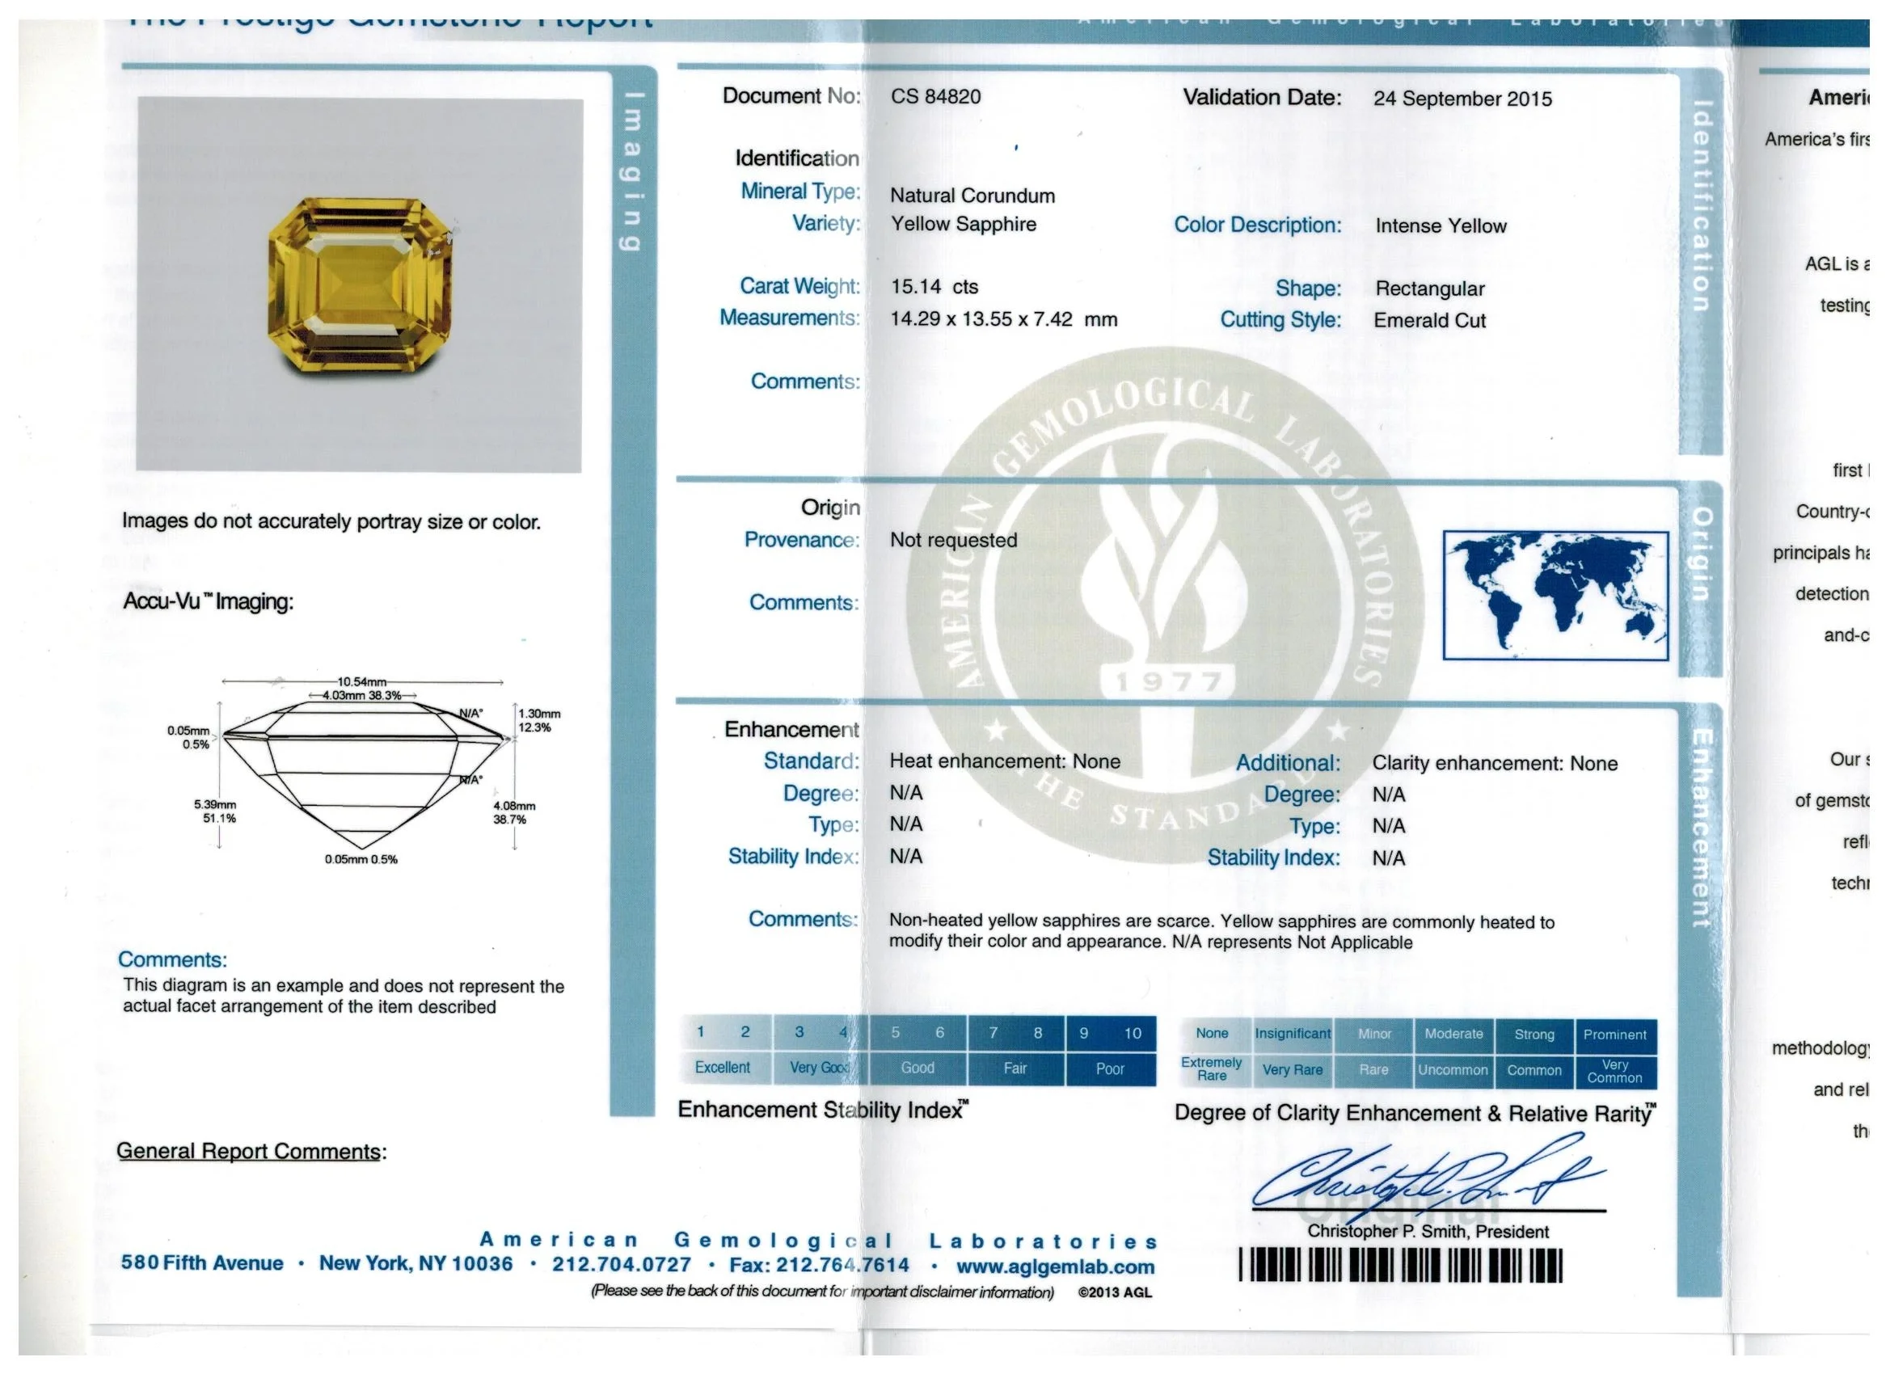Viewport: 1890px width, 1374px height.
Task: Click document number CS 84820
Action: pyautogui.click(x=936, y=97)
